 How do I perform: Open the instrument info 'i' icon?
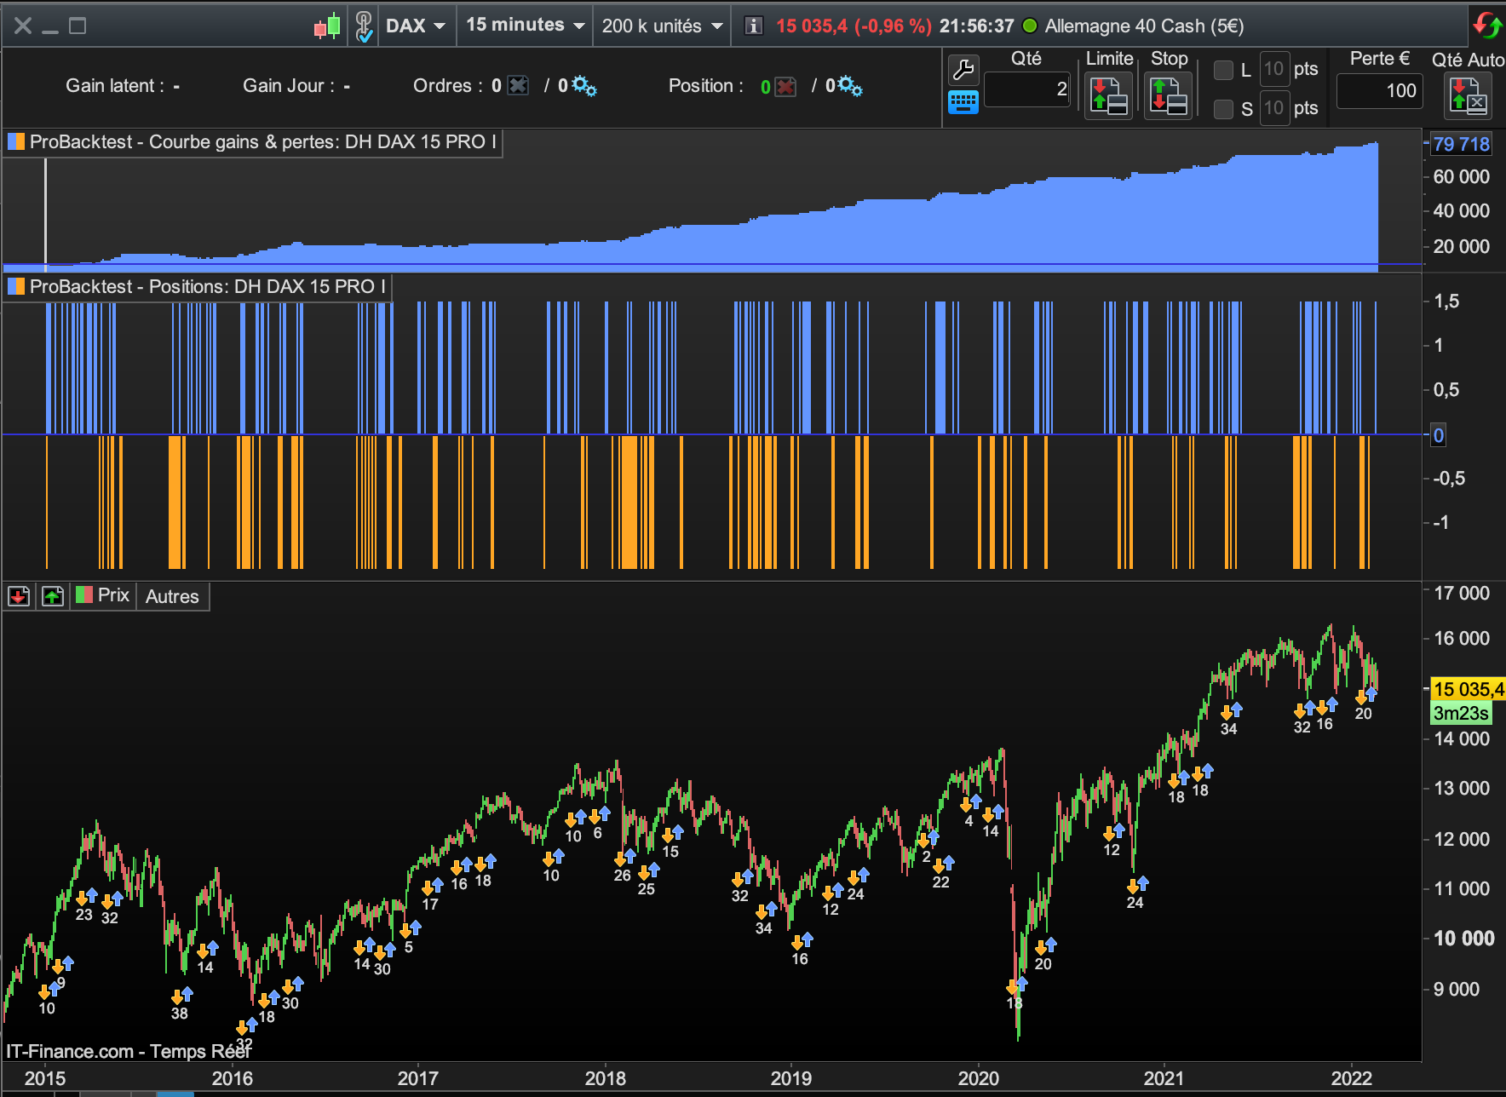tap(753, 26)
